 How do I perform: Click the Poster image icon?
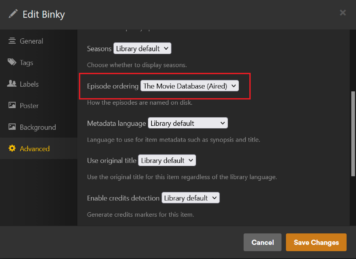[x=12, y=105]
